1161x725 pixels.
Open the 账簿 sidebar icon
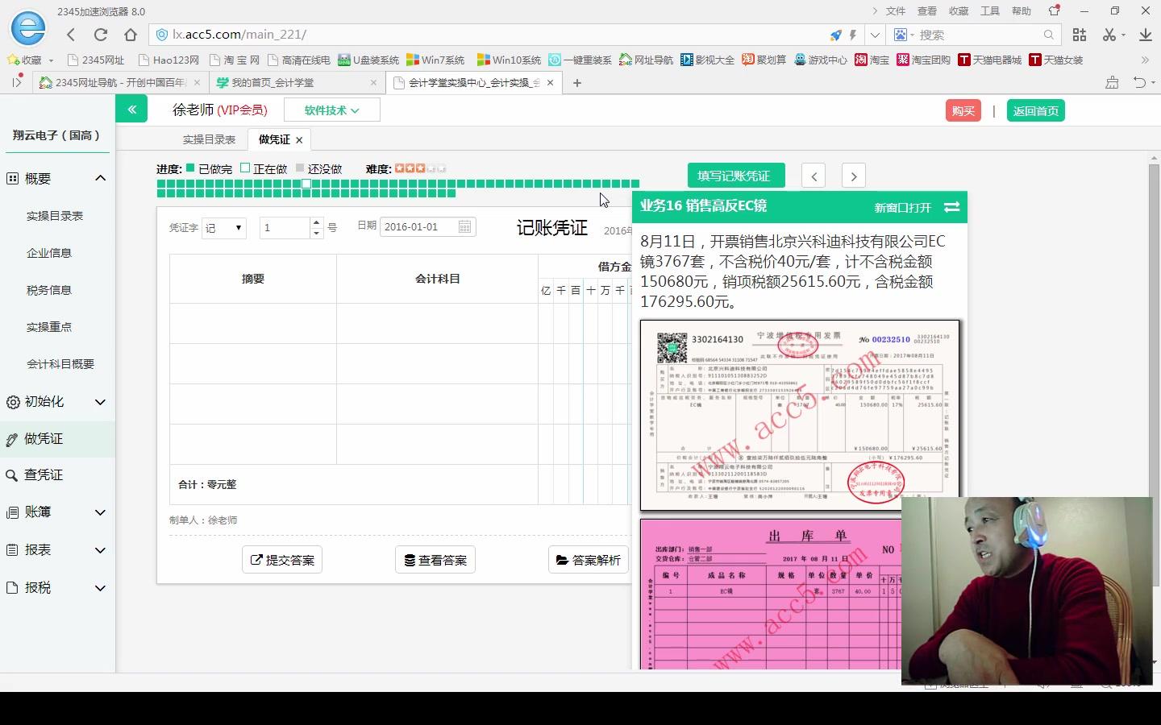(x=11, y=512)
